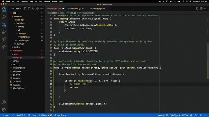Image resolution: width=209 pixels, height=117 pixels.
Task: Change UTF-8 file encoding
Action: point(185,115)
